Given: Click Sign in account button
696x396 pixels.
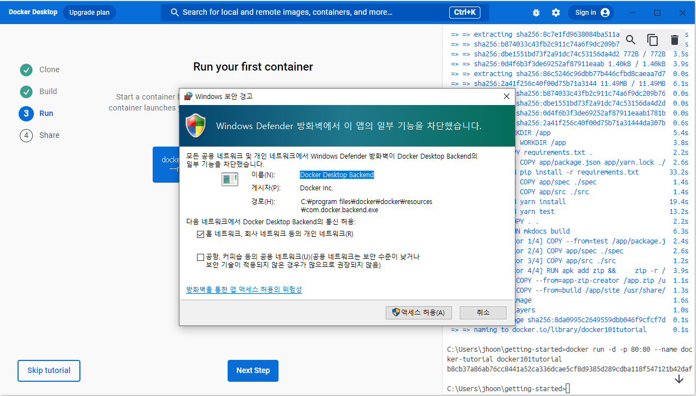Looking at the screenshot, I should pyautogui.click(x=591, y=13).
